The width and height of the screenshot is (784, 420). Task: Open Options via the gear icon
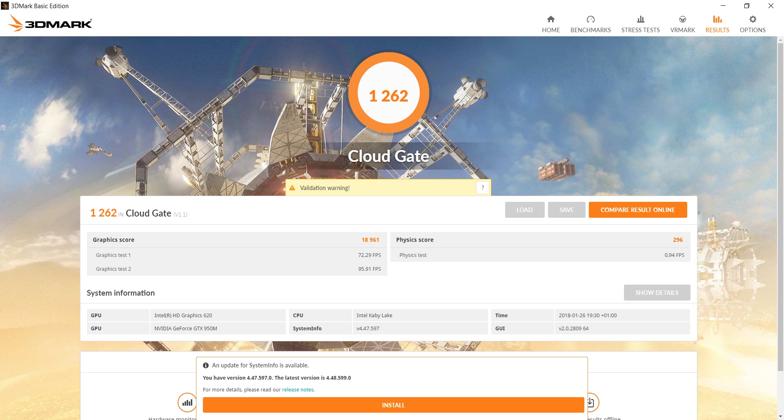click(x=753, y=19)
